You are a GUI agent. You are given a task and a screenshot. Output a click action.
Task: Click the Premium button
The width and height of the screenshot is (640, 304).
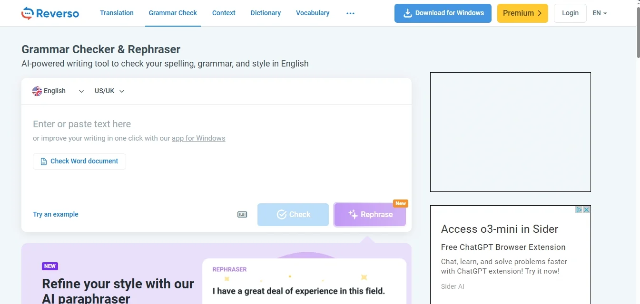pyautogui.click(x=522, y=13)
